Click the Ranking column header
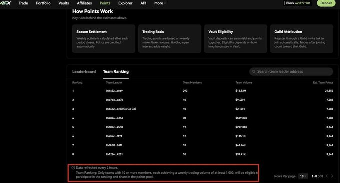This screenshot has width=340, height=183. tap(77, 83)
